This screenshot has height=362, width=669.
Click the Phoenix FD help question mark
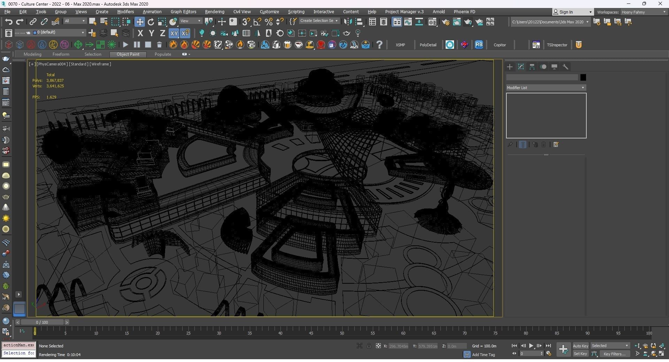click(x=379, y=45)
